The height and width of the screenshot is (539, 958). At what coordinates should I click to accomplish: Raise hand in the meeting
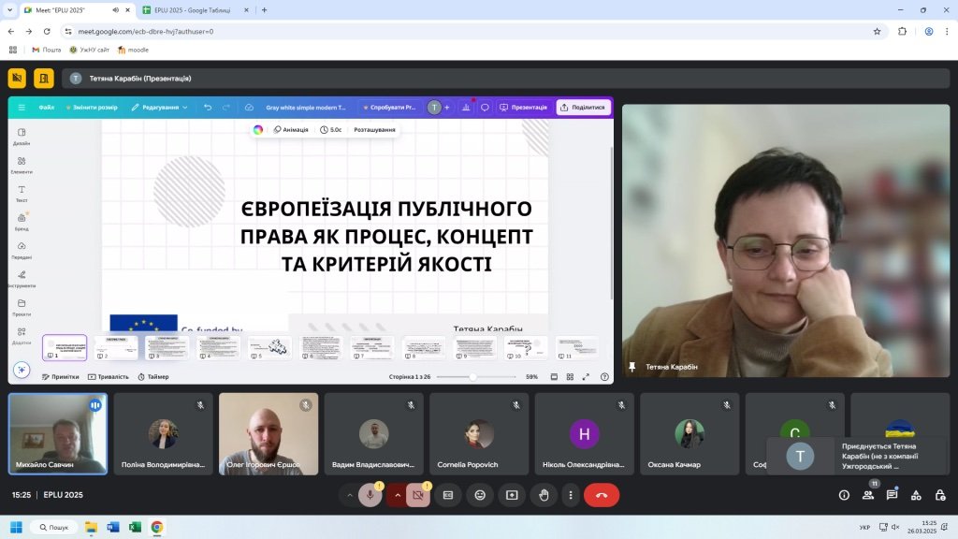(544, 495)
